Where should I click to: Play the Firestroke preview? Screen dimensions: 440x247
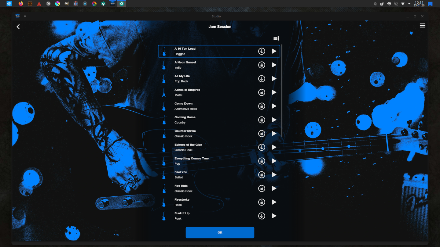pos(274,202)
